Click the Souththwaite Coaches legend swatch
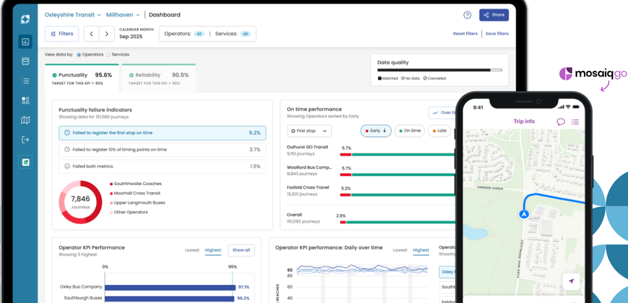Viewport: 628px width, 303px height. (111, 184)
